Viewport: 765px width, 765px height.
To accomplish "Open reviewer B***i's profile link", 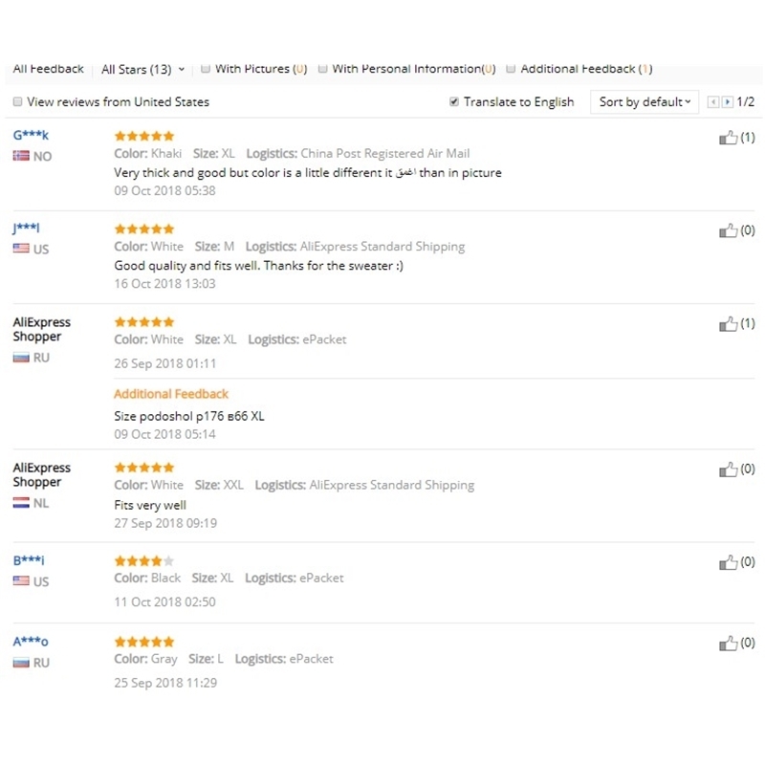I will point(29,560).
